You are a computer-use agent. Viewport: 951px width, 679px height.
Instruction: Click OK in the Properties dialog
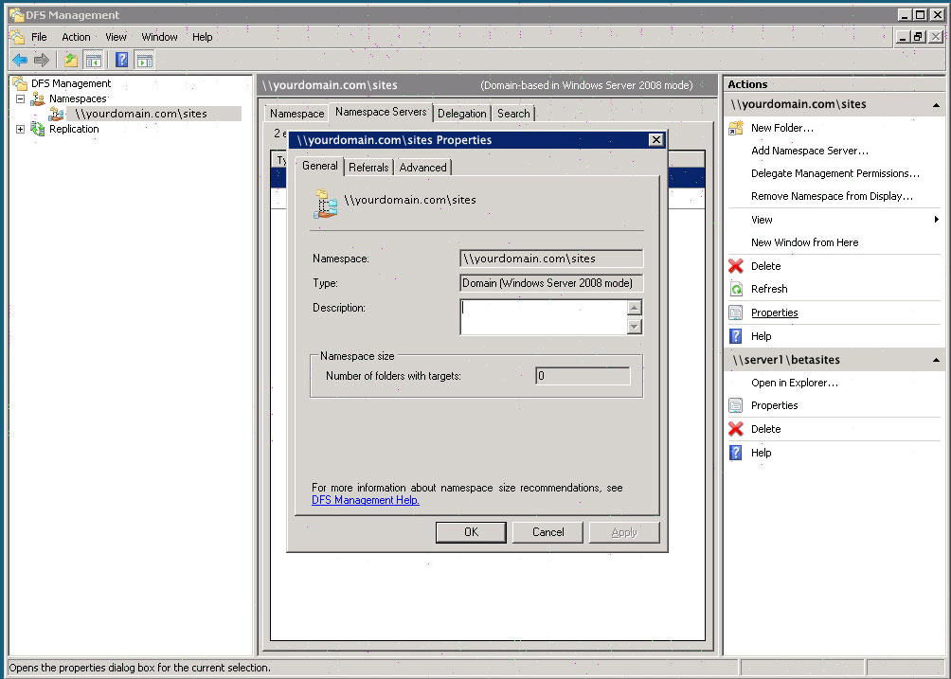pyautogui.click(x=471, y=532)
